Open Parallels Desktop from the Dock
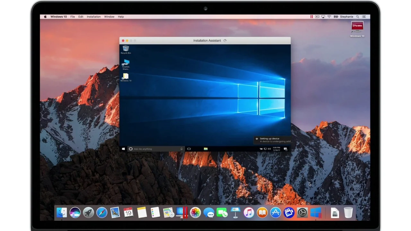Image resolution: width=411 pixels, height=231 pixels. tap(182, 212)
